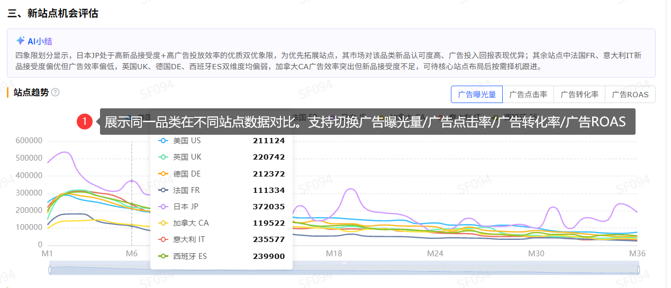Click the value 239900 in the tooltip
The height and width of the screenshot is (288, 671).
pyautogui.click(x=269, y=256)
